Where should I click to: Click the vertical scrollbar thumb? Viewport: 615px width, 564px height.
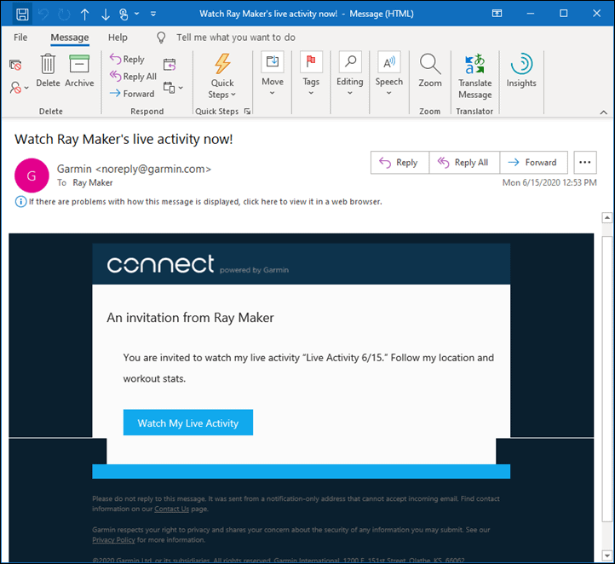click(606, 378)
